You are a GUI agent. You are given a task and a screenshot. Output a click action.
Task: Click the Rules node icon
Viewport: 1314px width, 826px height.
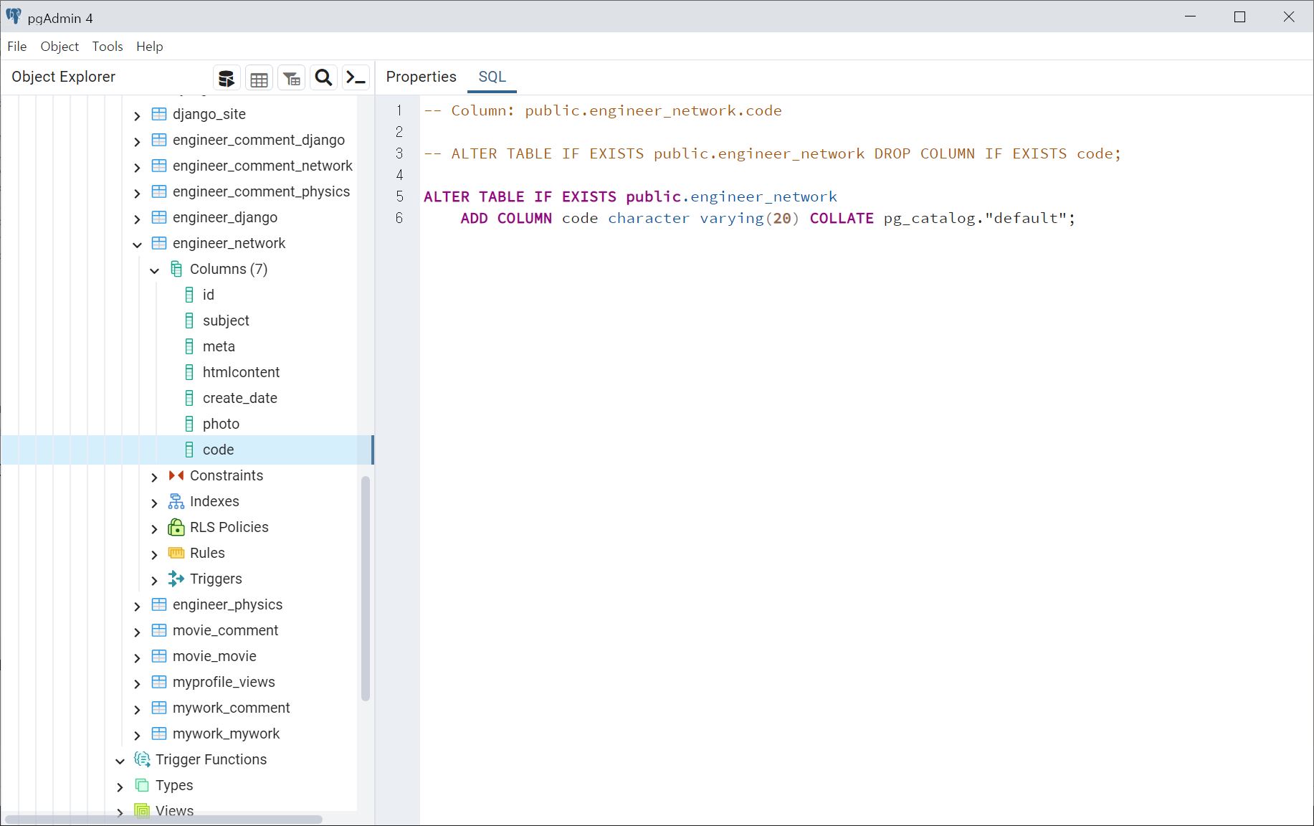tap(176, 553)
